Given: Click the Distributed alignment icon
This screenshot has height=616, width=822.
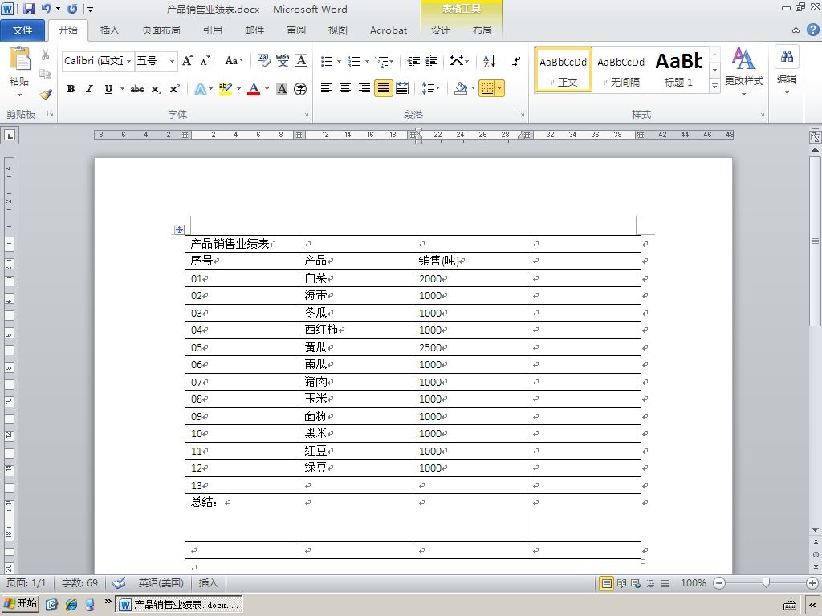Looking at the screenshot, I should click(x=402, y=88).
